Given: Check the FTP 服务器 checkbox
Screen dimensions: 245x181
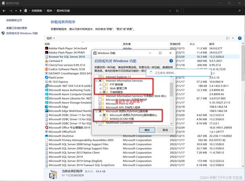Looking at the screenshot, I should [104, 84].
